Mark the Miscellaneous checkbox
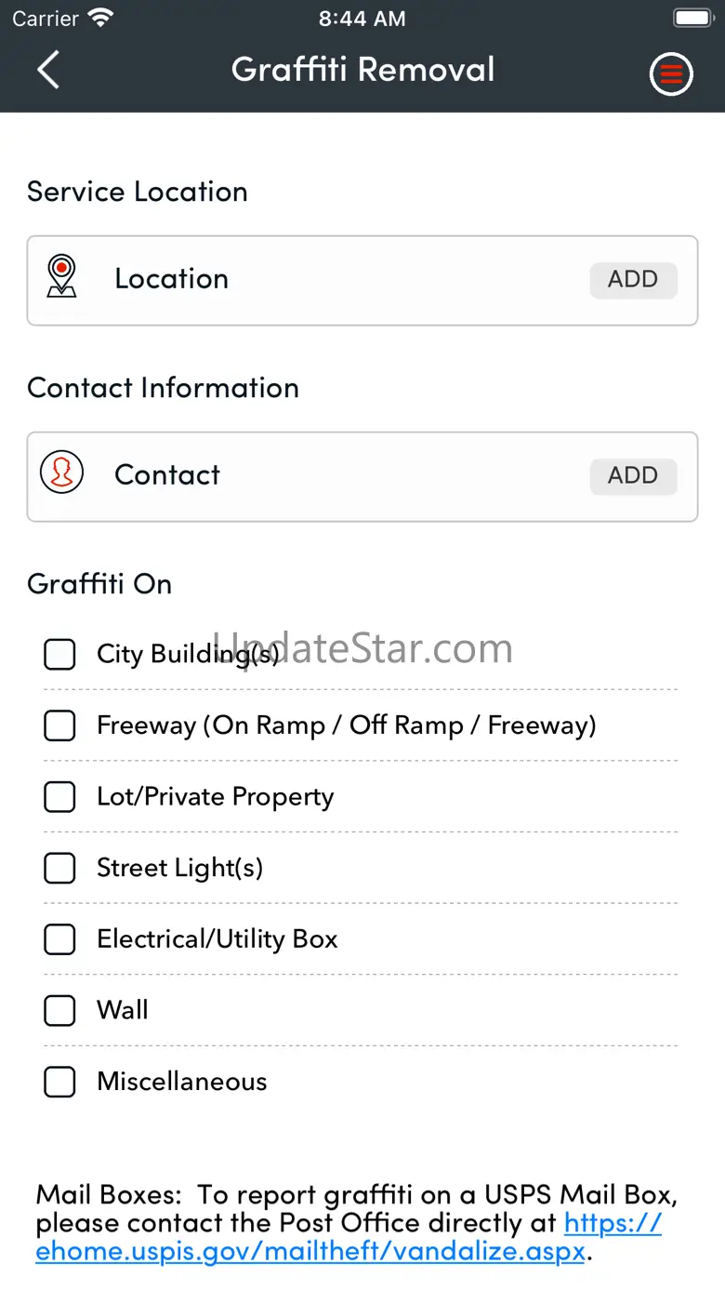This screenshot has height=1290, width=725. 59,1082
